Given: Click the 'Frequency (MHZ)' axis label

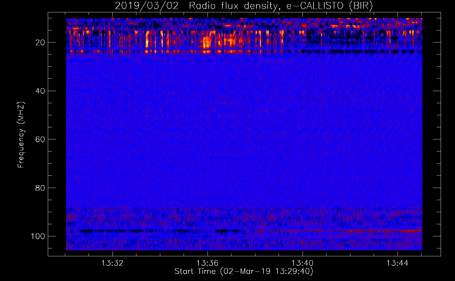Looking at the screenshot, I should click(x=21, y=135).
